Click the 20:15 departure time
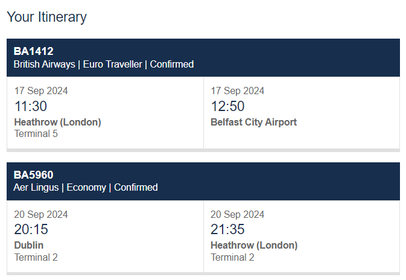 pos(31,230)
